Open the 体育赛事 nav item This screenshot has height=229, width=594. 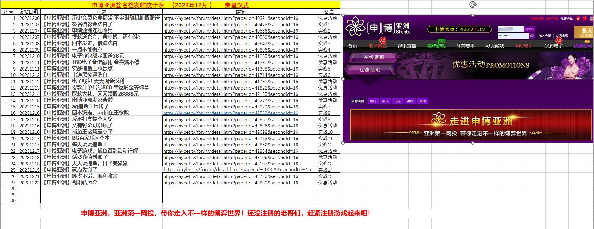[466, 46]
